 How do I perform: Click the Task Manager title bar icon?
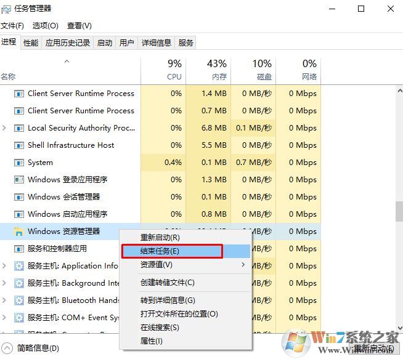pos(6,9)
